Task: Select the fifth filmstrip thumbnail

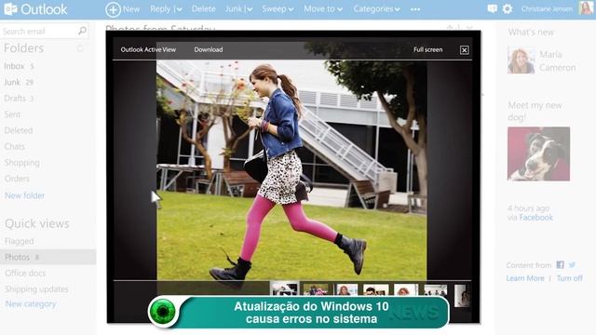Action: point(406,289)
